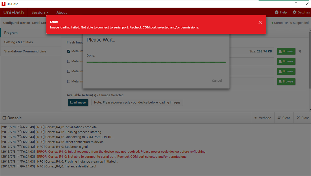Image resolution: width=311 pixels, height=176 pixels.
Task: Cancel the Please Wait dialog
Action: pyautogui.click(x=217, y=81)
